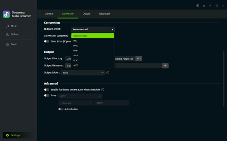The width and height of the screenshot is (227, 141).
Task: Select FLAC output format
Action: [x=93, y=60]
